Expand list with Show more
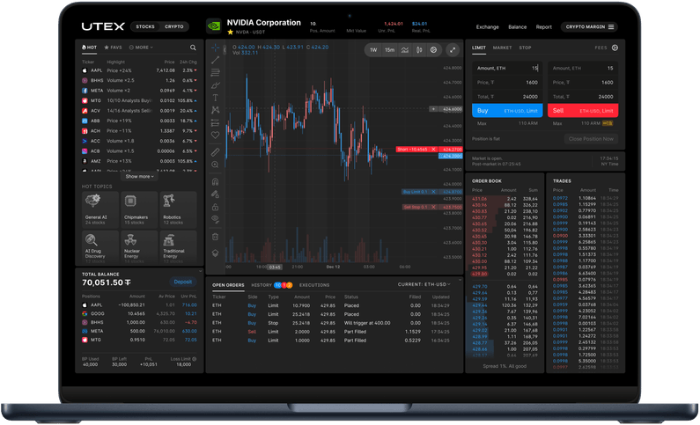700x425 pixels. [139, 177]
